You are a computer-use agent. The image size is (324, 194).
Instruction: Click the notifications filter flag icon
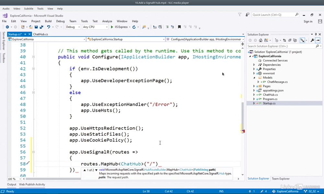[240, 15]
